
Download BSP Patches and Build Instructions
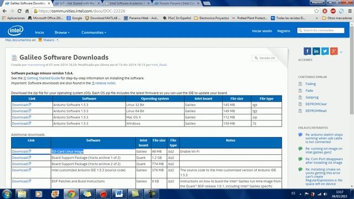22,181
